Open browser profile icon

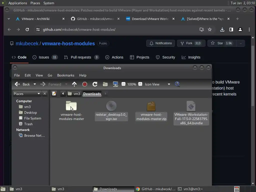(240, 29)
